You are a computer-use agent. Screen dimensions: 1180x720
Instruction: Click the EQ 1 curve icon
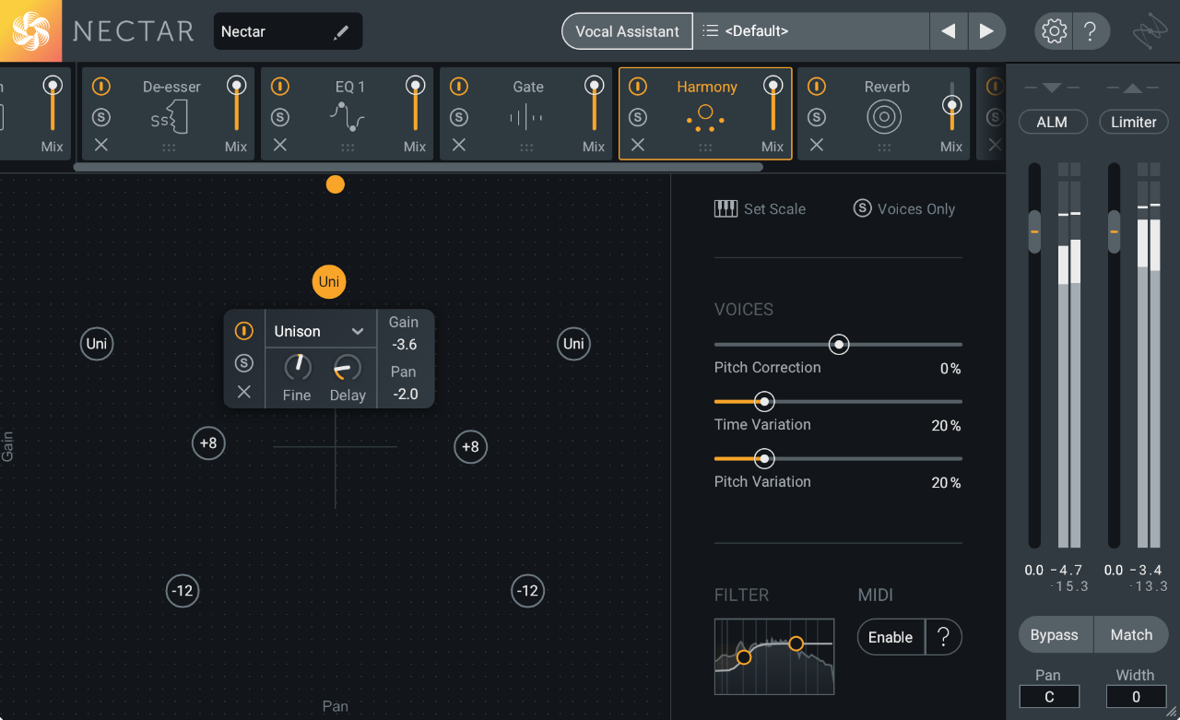[347, 117]
